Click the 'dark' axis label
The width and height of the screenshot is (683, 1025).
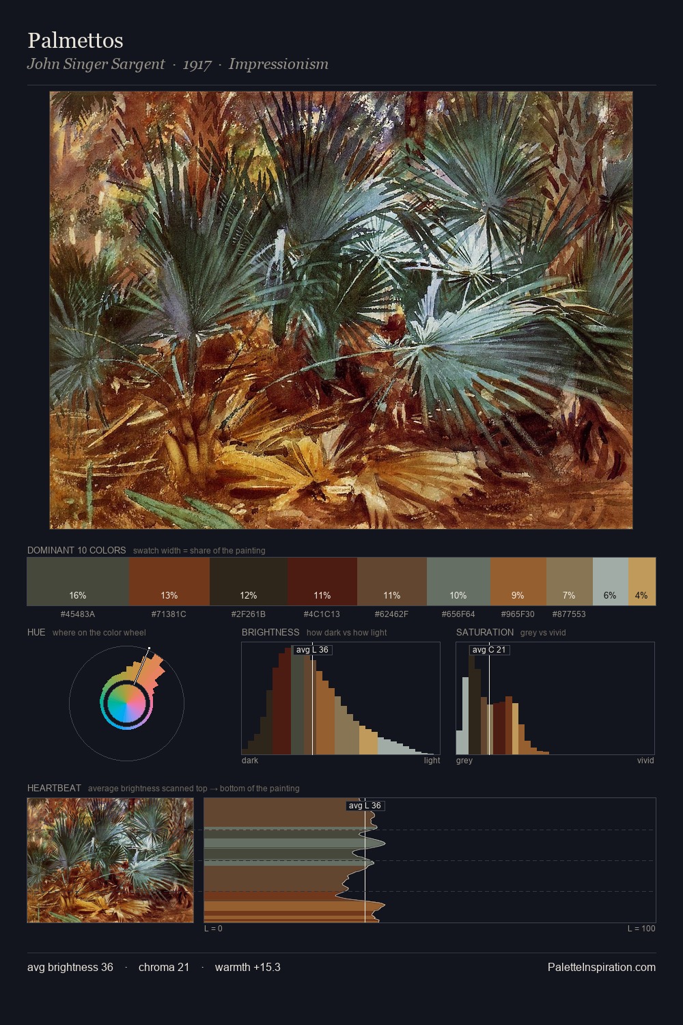coord(250,761)
